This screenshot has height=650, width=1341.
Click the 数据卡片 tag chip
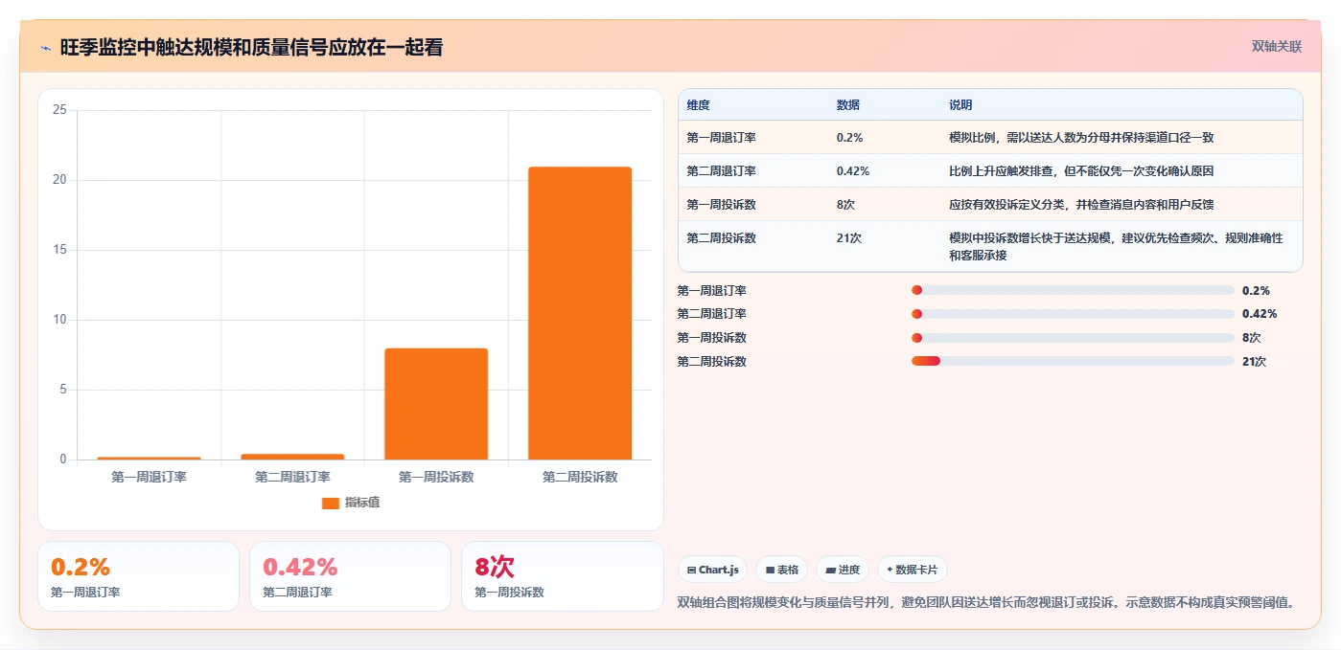pyautogui.click(x=913, y=570)
